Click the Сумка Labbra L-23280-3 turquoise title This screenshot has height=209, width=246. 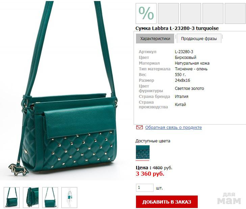tap(177, 28)
